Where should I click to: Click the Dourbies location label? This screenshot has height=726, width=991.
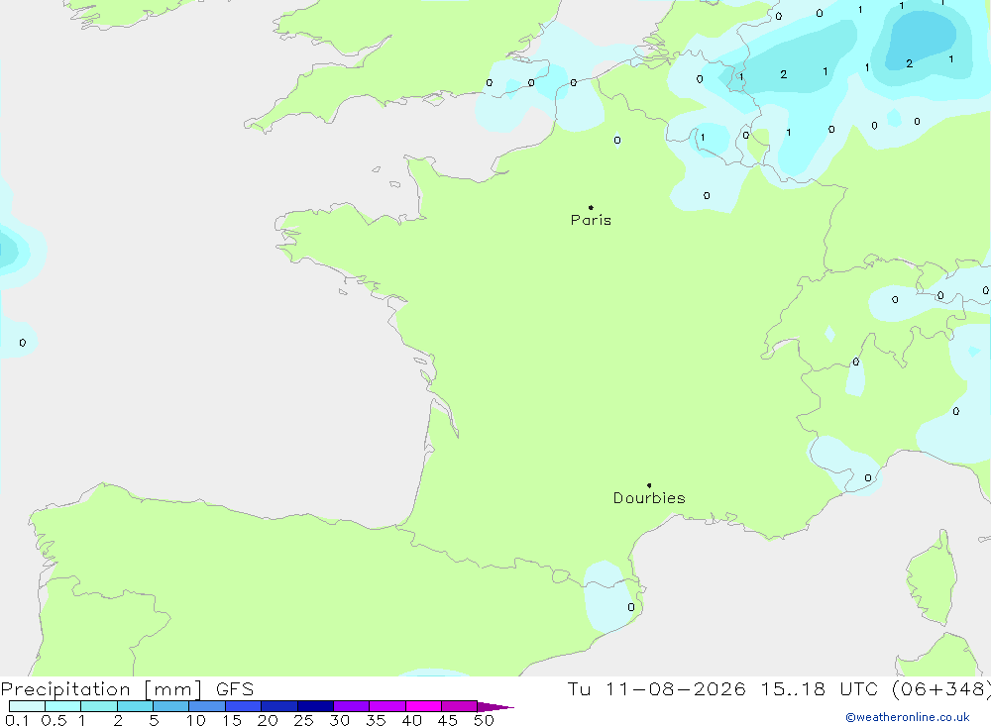649,498
